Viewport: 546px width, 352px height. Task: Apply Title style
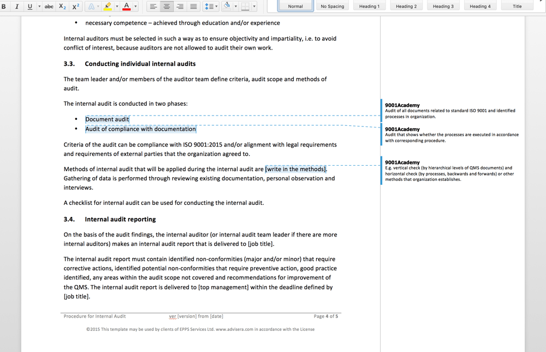click(517, 6)
